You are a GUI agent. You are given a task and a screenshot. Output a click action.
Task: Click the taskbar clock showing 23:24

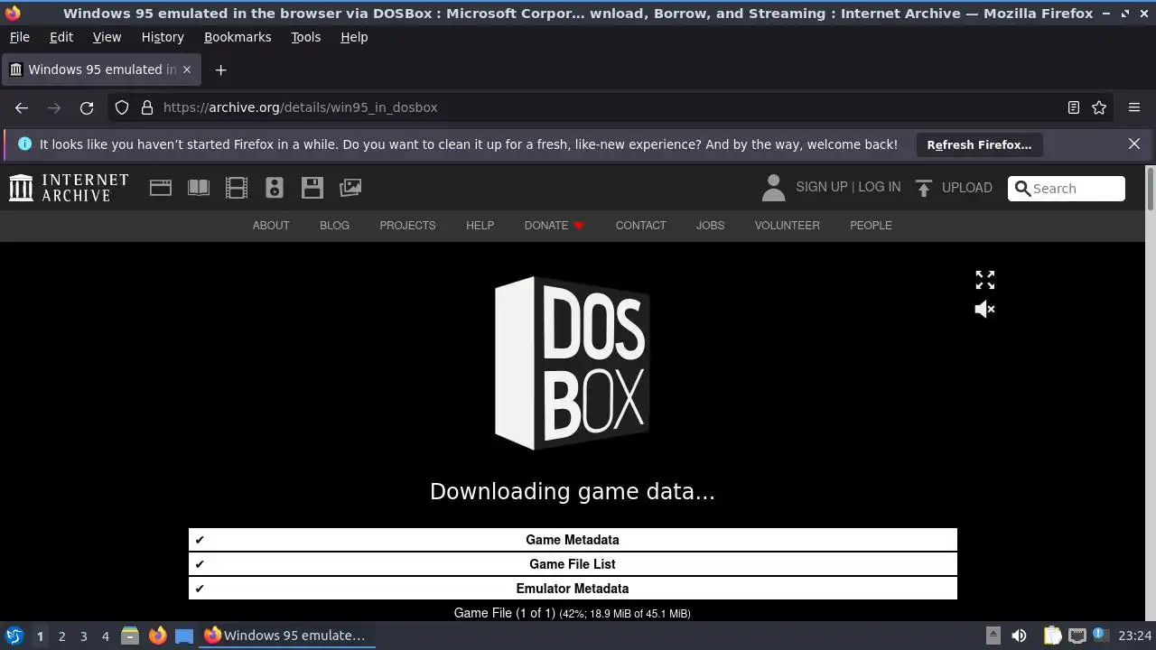[x=1135, y=636]
